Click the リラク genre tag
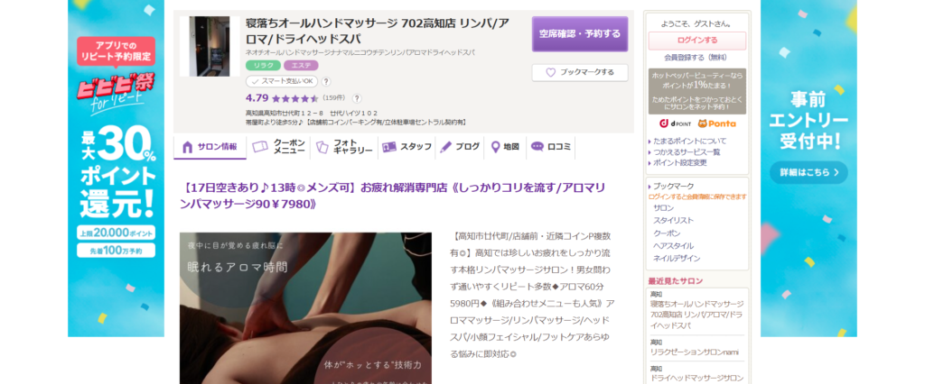Screen dimensions: 925x384 pos(263,66)
